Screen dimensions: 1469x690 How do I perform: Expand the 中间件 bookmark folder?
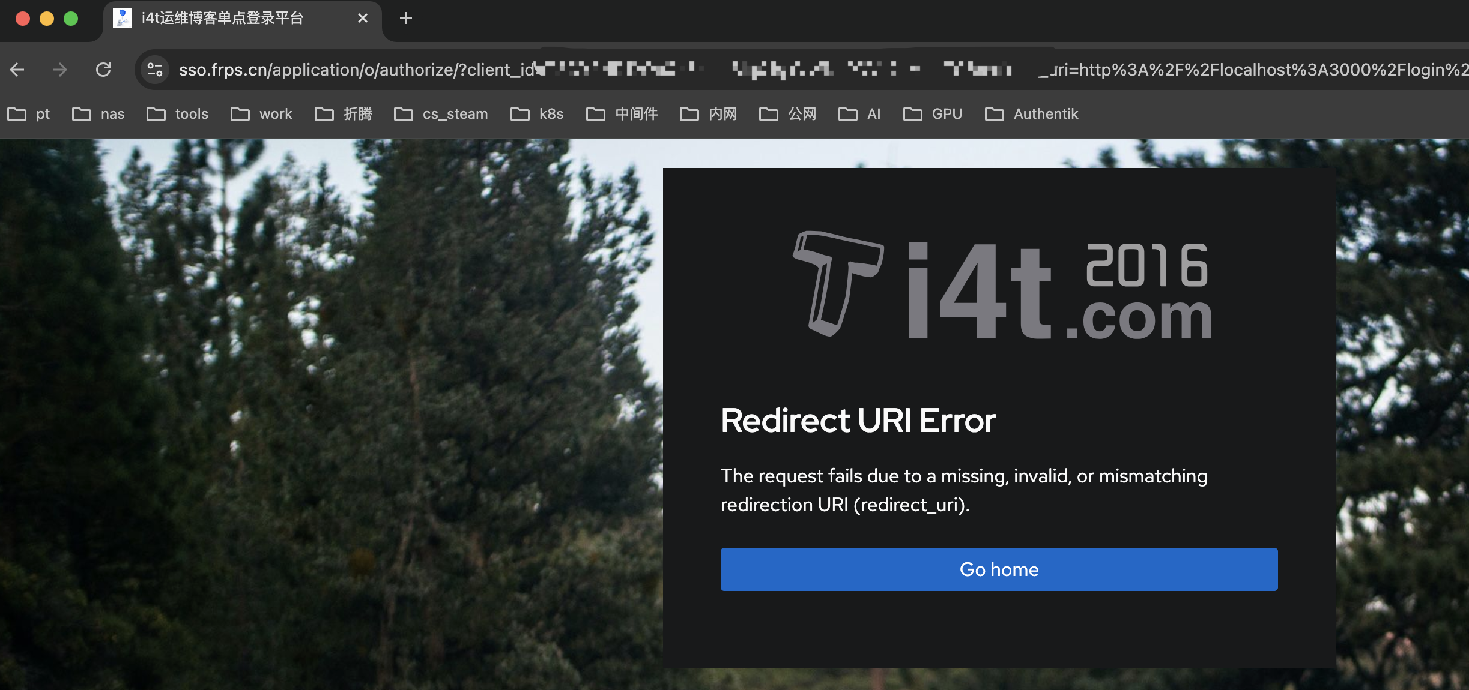[622, 114]
